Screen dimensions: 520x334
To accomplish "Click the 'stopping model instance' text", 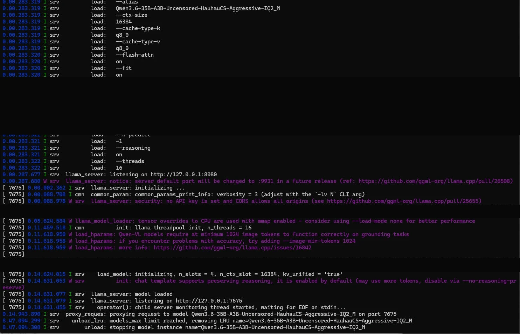I will coord(146,327).
